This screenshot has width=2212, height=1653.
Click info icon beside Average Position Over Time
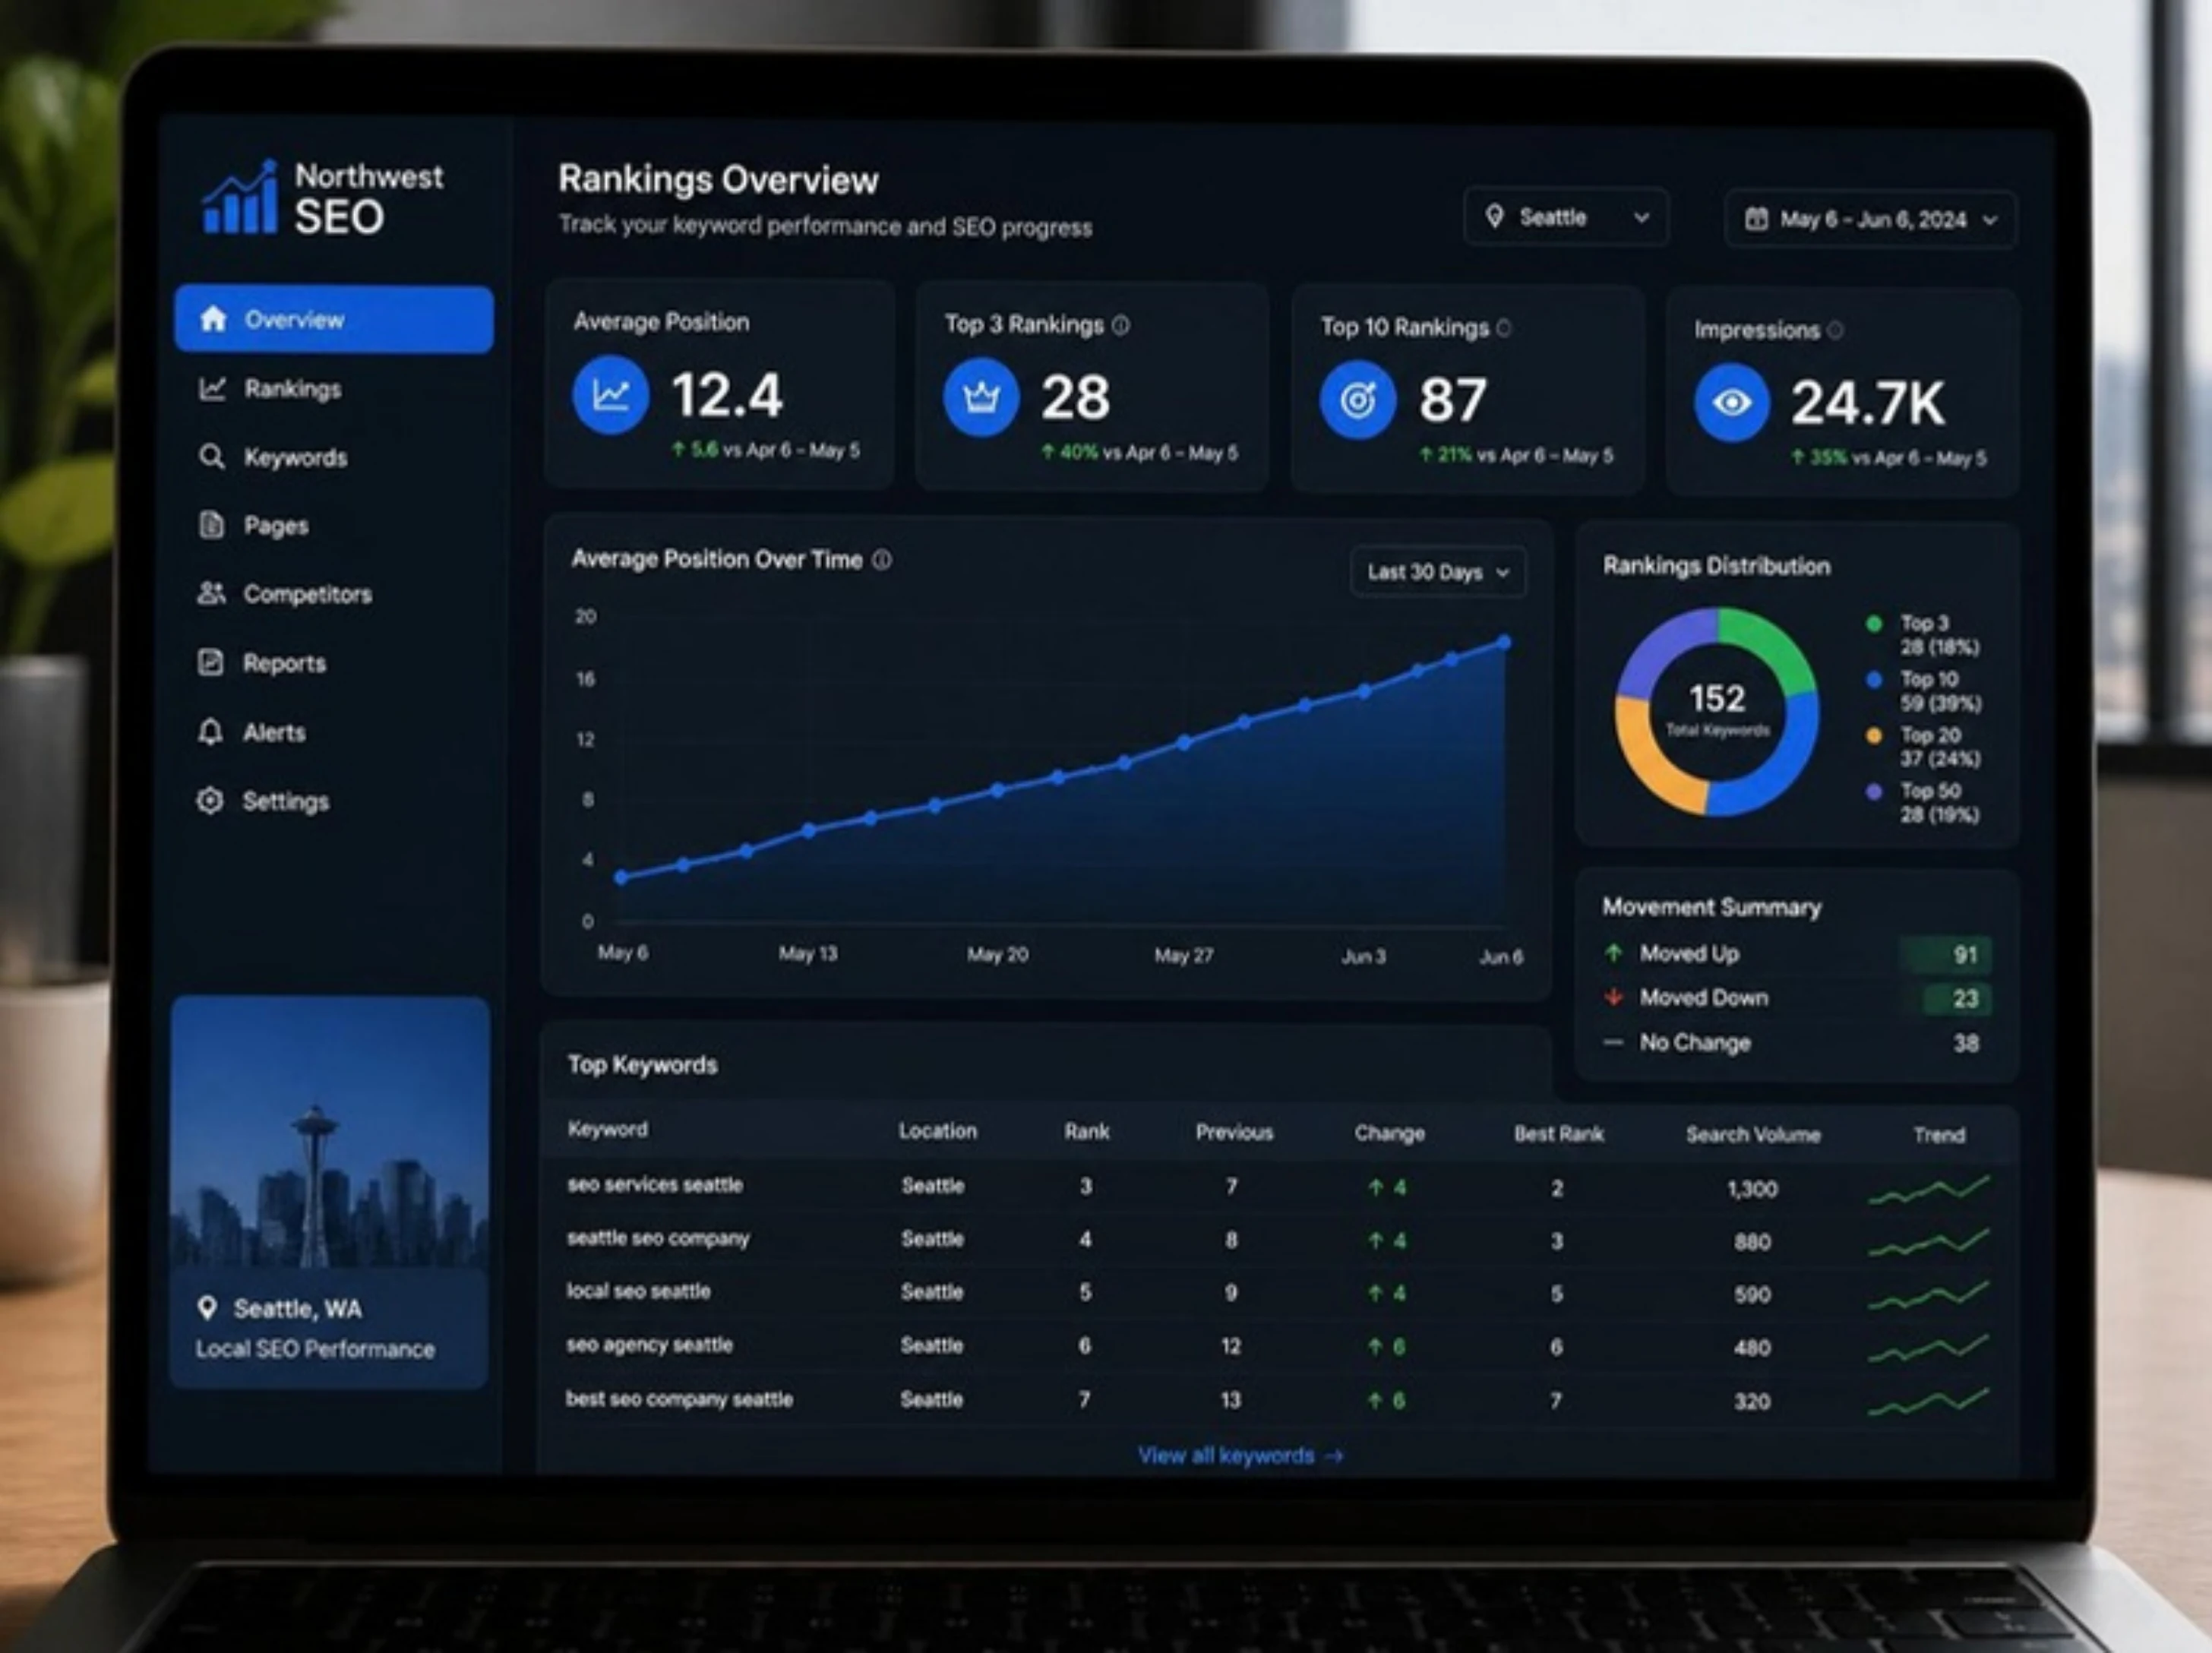coord(882,560)
